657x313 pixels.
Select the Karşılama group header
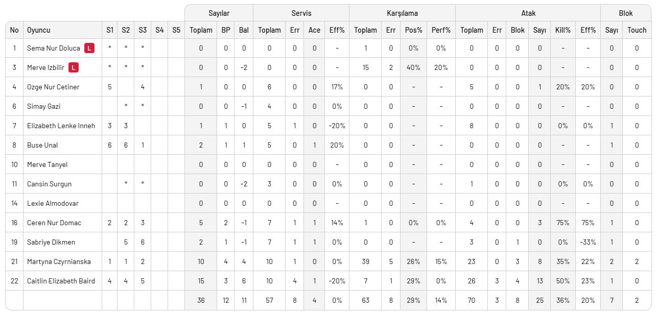tap(402, 13)
